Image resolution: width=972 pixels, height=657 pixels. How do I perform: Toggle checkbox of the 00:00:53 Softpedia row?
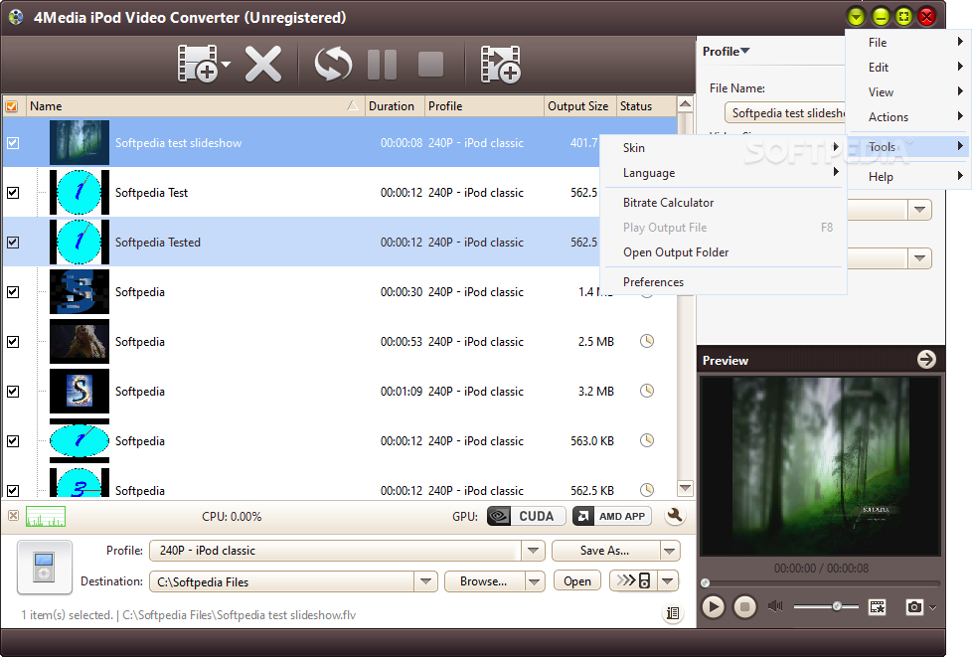[x=12, y=342]
